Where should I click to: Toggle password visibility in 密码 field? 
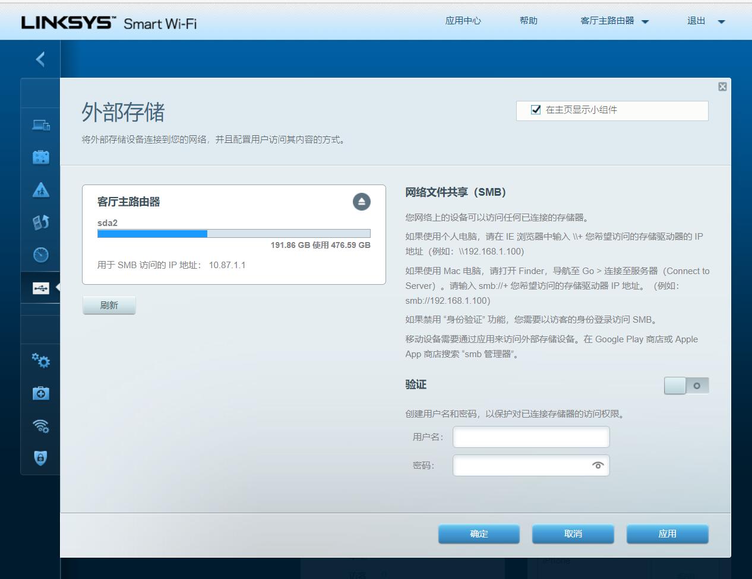[x=599, y=465]
